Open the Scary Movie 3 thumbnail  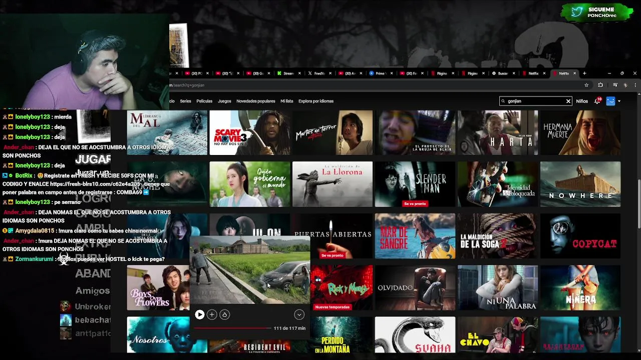[x=250, y=132]
